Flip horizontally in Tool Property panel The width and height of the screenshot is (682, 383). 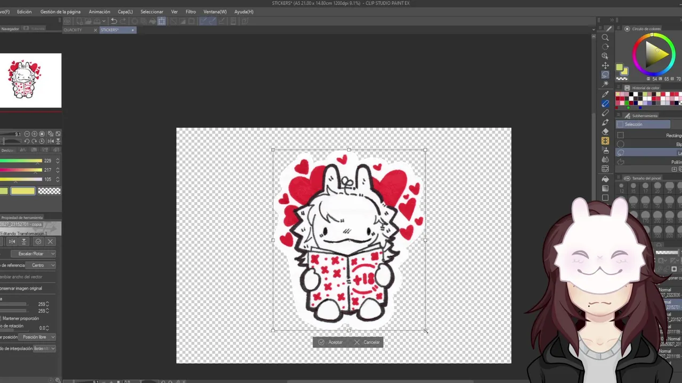click(x=12, y=242)
